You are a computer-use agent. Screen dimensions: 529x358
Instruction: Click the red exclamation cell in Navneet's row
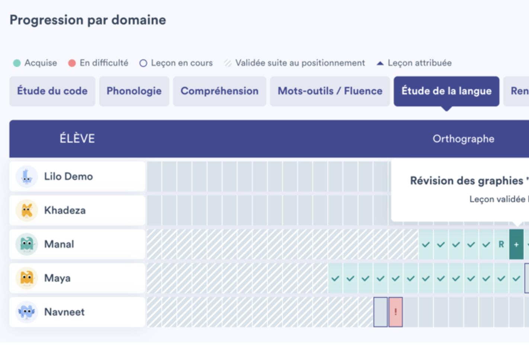point(395,312)
